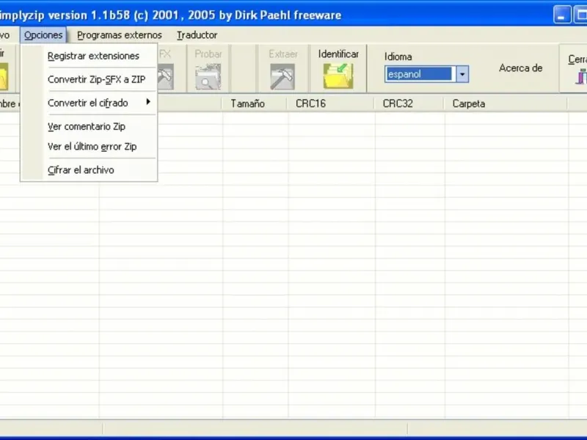
Task: Open the Opciones menu
Action: pos(43,34)
